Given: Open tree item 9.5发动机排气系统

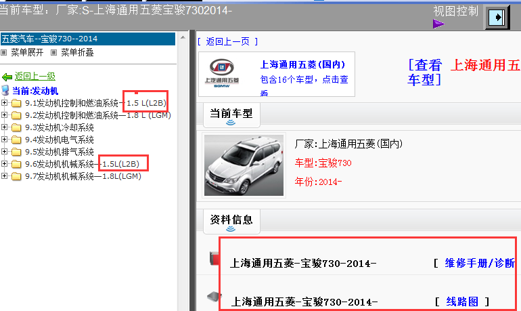Looking at the screenshot, I should tap(60, 152).
